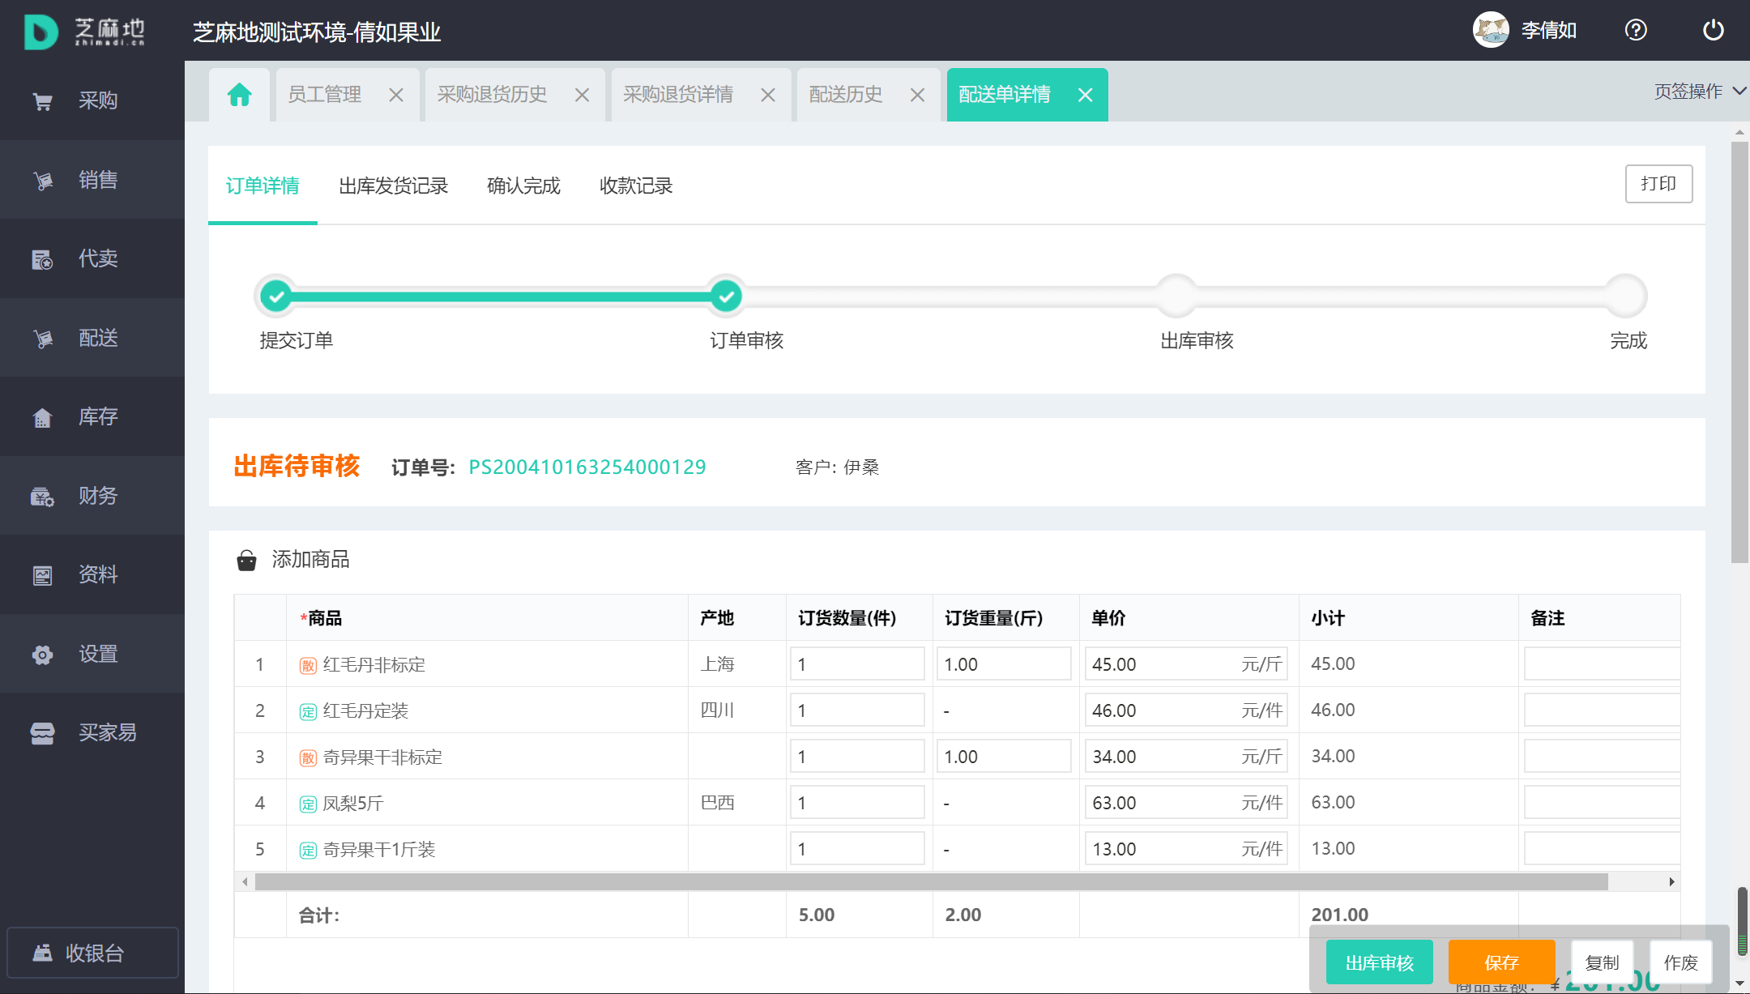1750x994 pixels.
Task: Click the 打印 print button
Action: pos(1658,184)
